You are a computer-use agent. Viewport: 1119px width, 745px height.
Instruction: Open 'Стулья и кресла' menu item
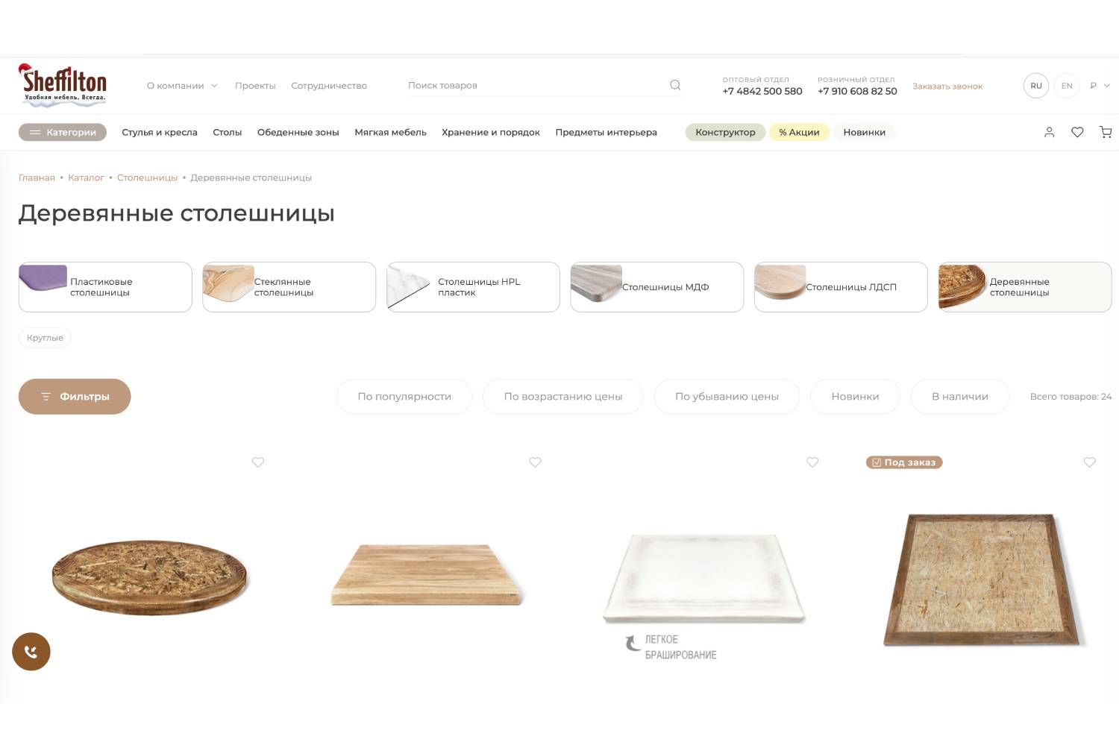tap(160, 132)
